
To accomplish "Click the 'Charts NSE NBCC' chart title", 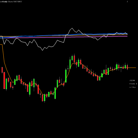I will 15,2.
